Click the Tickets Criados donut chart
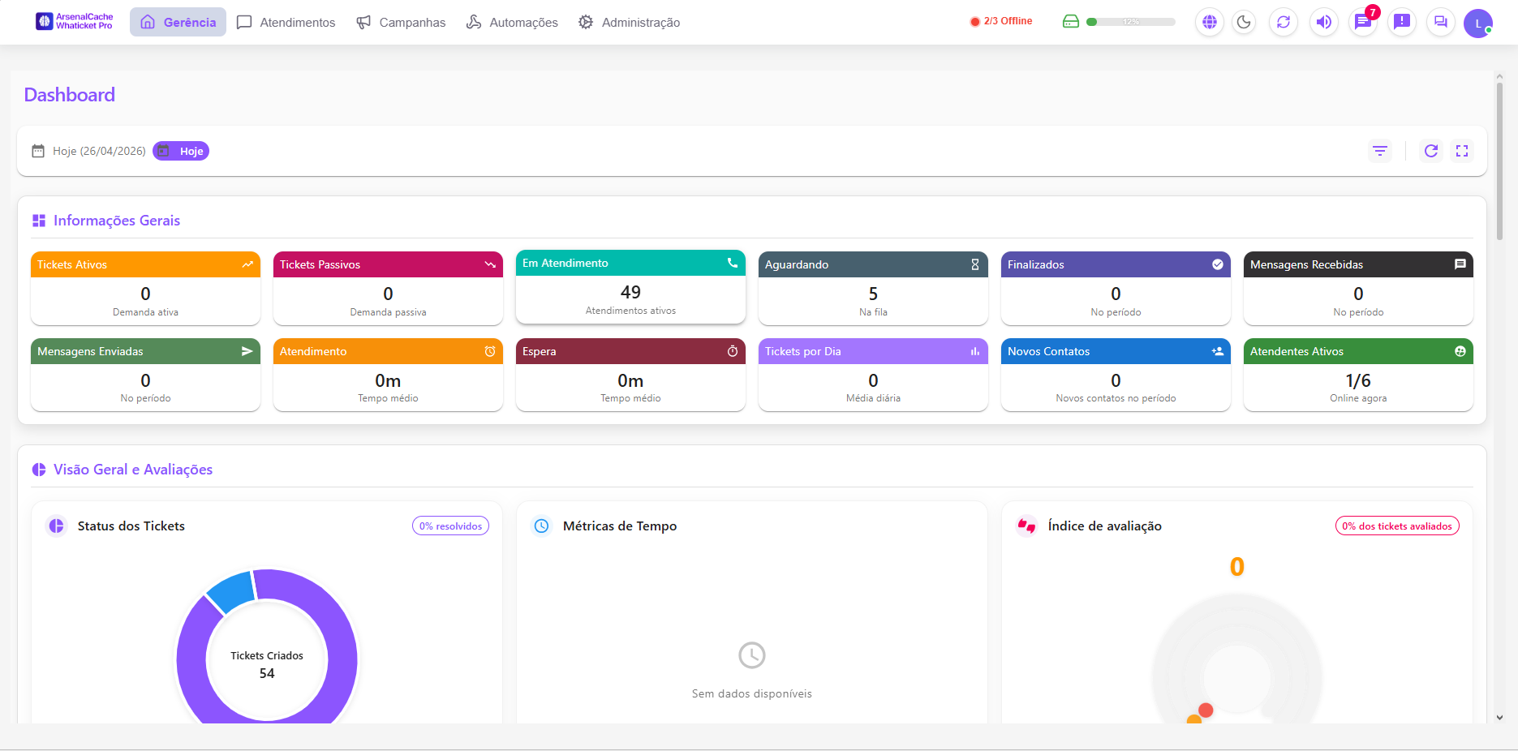 click(x=267, y=661)
